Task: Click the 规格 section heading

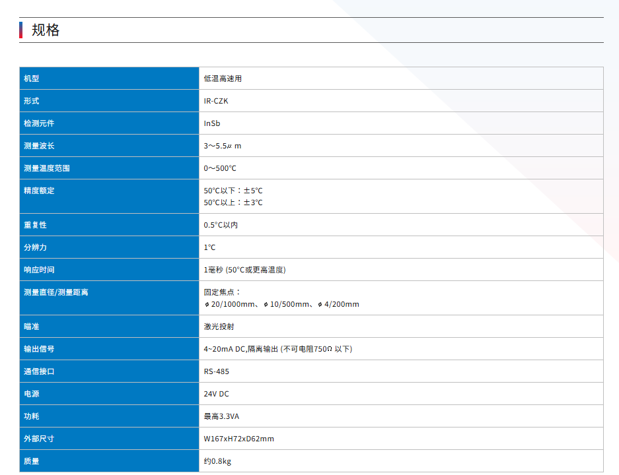Action: [x=46, y=30]
